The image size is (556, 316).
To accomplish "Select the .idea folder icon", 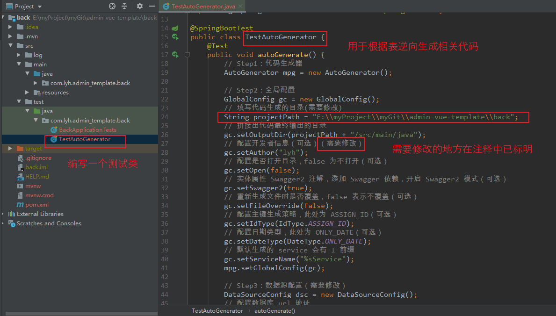I will tap(20, 27).
